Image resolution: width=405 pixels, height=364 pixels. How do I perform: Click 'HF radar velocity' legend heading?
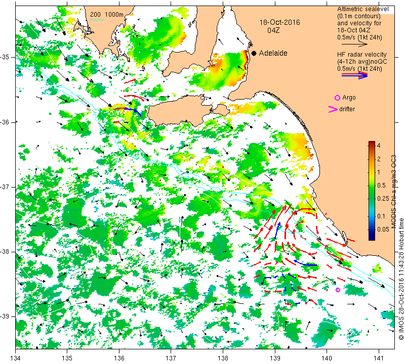[x=361, y=55]
